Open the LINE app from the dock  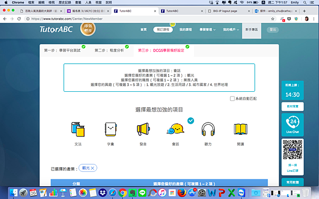(x=142, y=193)
